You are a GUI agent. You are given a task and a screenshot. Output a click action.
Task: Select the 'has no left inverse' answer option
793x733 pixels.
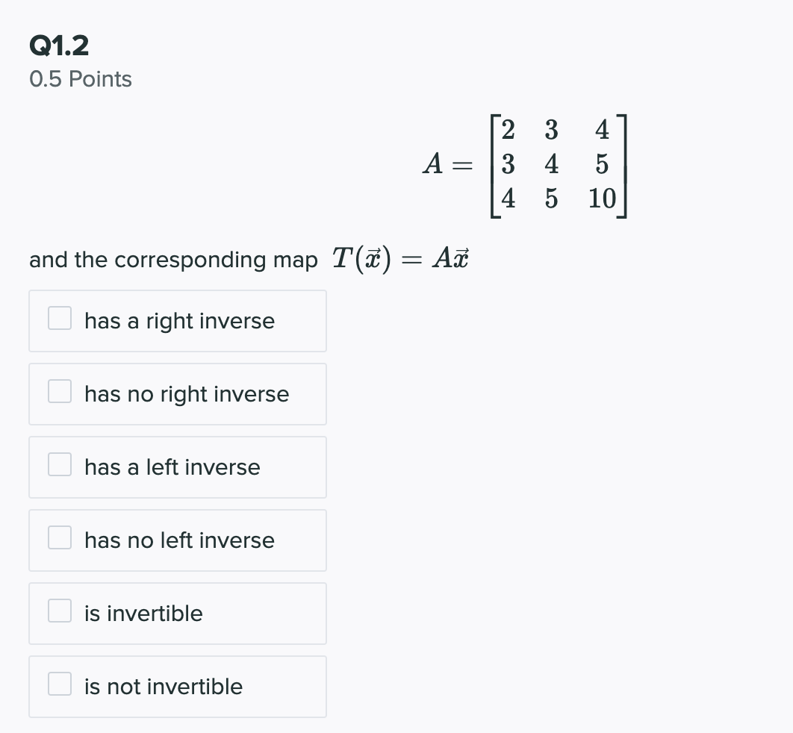(178, 540)
